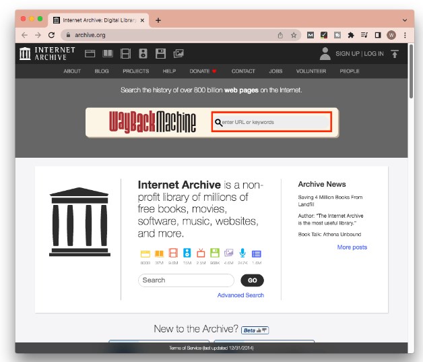Screen dimensions: 423x362
Task: Click the Beta feedback badge
Action: click(255, 330)
